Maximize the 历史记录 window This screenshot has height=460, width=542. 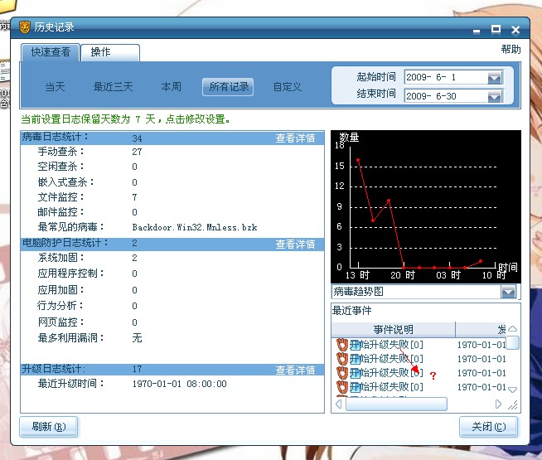(x=496, y=29)
